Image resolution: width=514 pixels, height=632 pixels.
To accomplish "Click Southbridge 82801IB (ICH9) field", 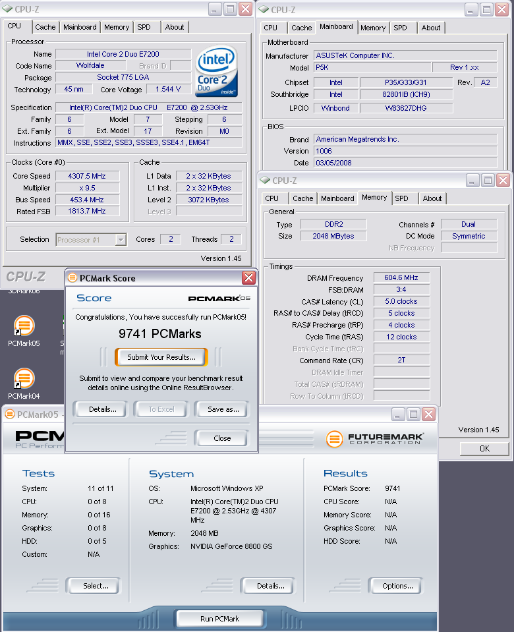I will point(407,94).
